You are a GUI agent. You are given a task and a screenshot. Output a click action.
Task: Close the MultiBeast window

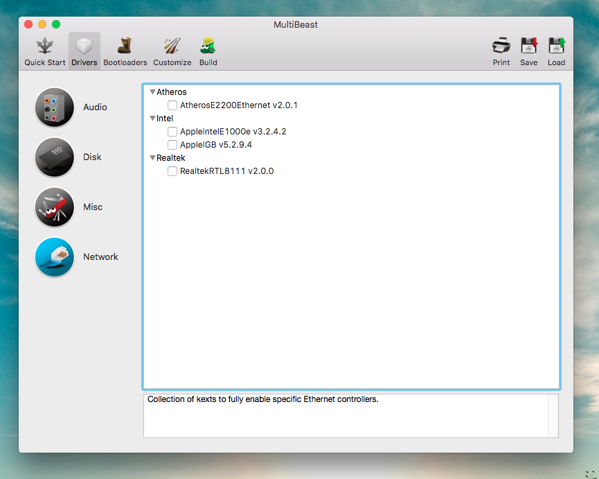coord(28,24)
